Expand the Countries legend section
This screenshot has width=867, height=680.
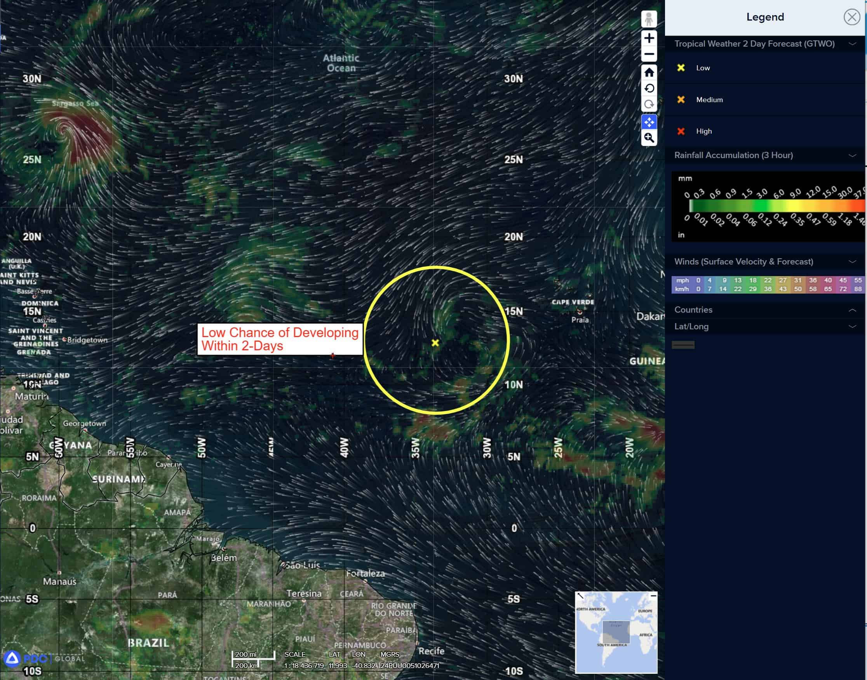[x=852, y=310]
